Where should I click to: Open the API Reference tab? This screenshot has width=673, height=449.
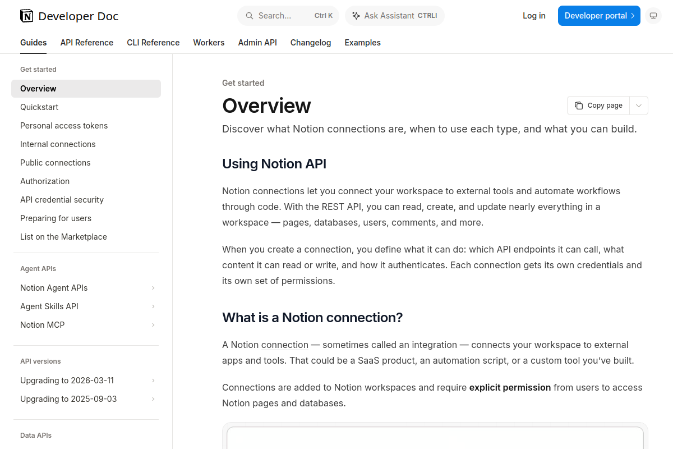(87, 43)
